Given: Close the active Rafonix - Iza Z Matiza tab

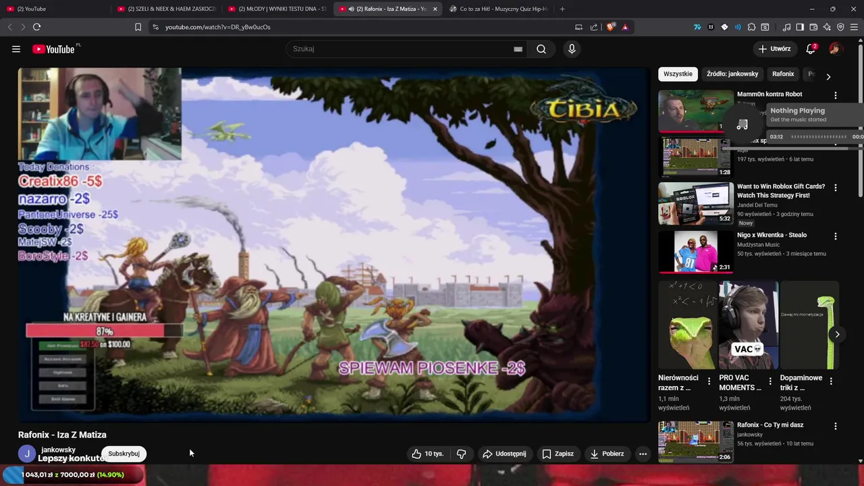Looking at the screenshot, I should 435,9.
